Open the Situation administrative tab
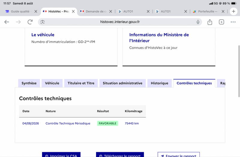 pos(122,83)
